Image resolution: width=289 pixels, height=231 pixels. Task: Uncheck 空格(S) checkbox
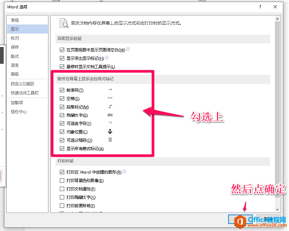tap(62, 99)
